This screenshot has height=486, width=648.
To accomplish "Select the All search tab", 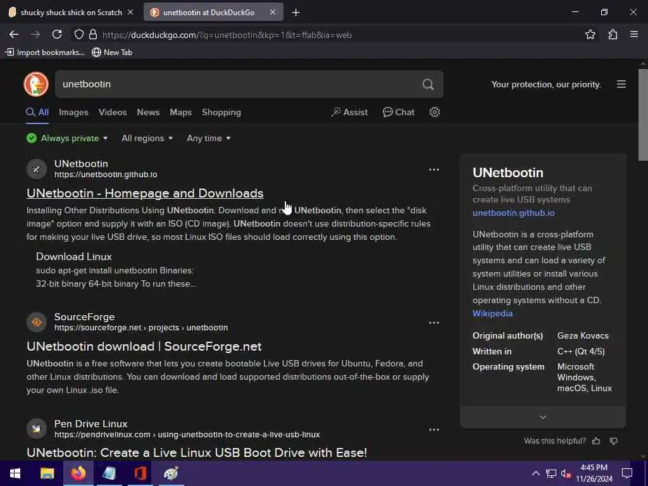I will point(37,112).
